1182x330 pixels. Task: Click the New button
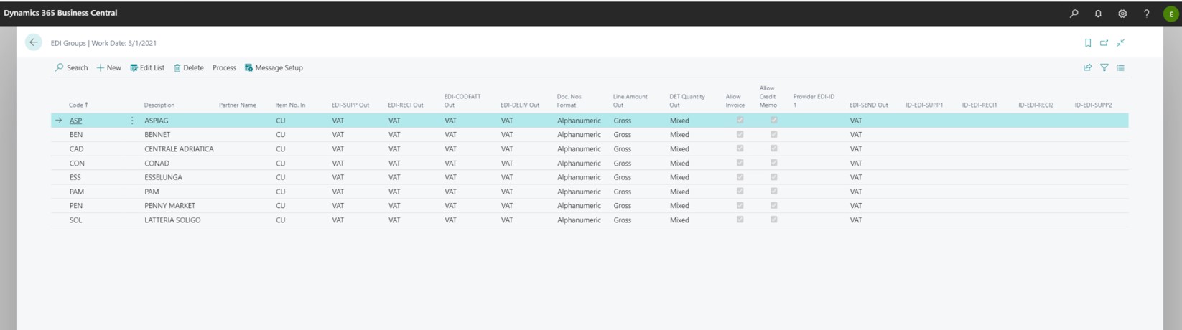[x=108, y=67]
